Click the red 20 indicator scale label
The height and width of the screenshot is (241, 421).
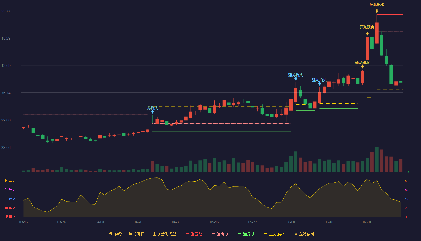407,208
